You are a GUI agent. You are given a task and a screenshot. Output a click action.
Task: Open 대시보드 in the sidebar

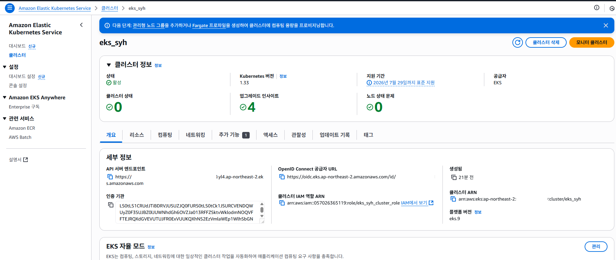17,46
